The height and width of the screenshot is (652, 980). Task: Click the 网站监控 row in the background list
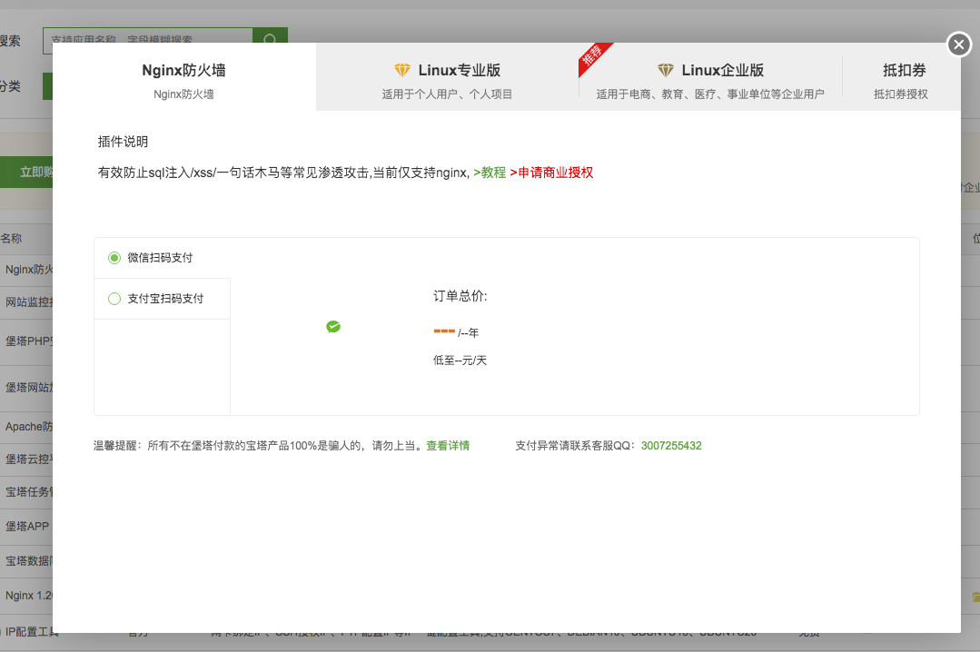tap(26, 302)
